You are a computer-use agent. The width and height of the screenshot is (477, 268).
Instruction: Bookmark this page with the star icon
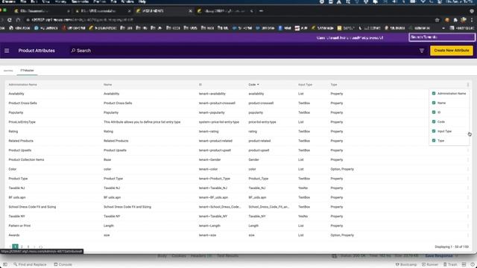click(437, 20)
